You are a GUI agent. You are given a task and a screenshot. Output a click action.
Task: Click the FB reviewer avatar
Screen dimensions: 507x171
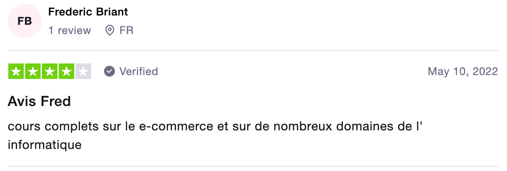click(25, 21)
